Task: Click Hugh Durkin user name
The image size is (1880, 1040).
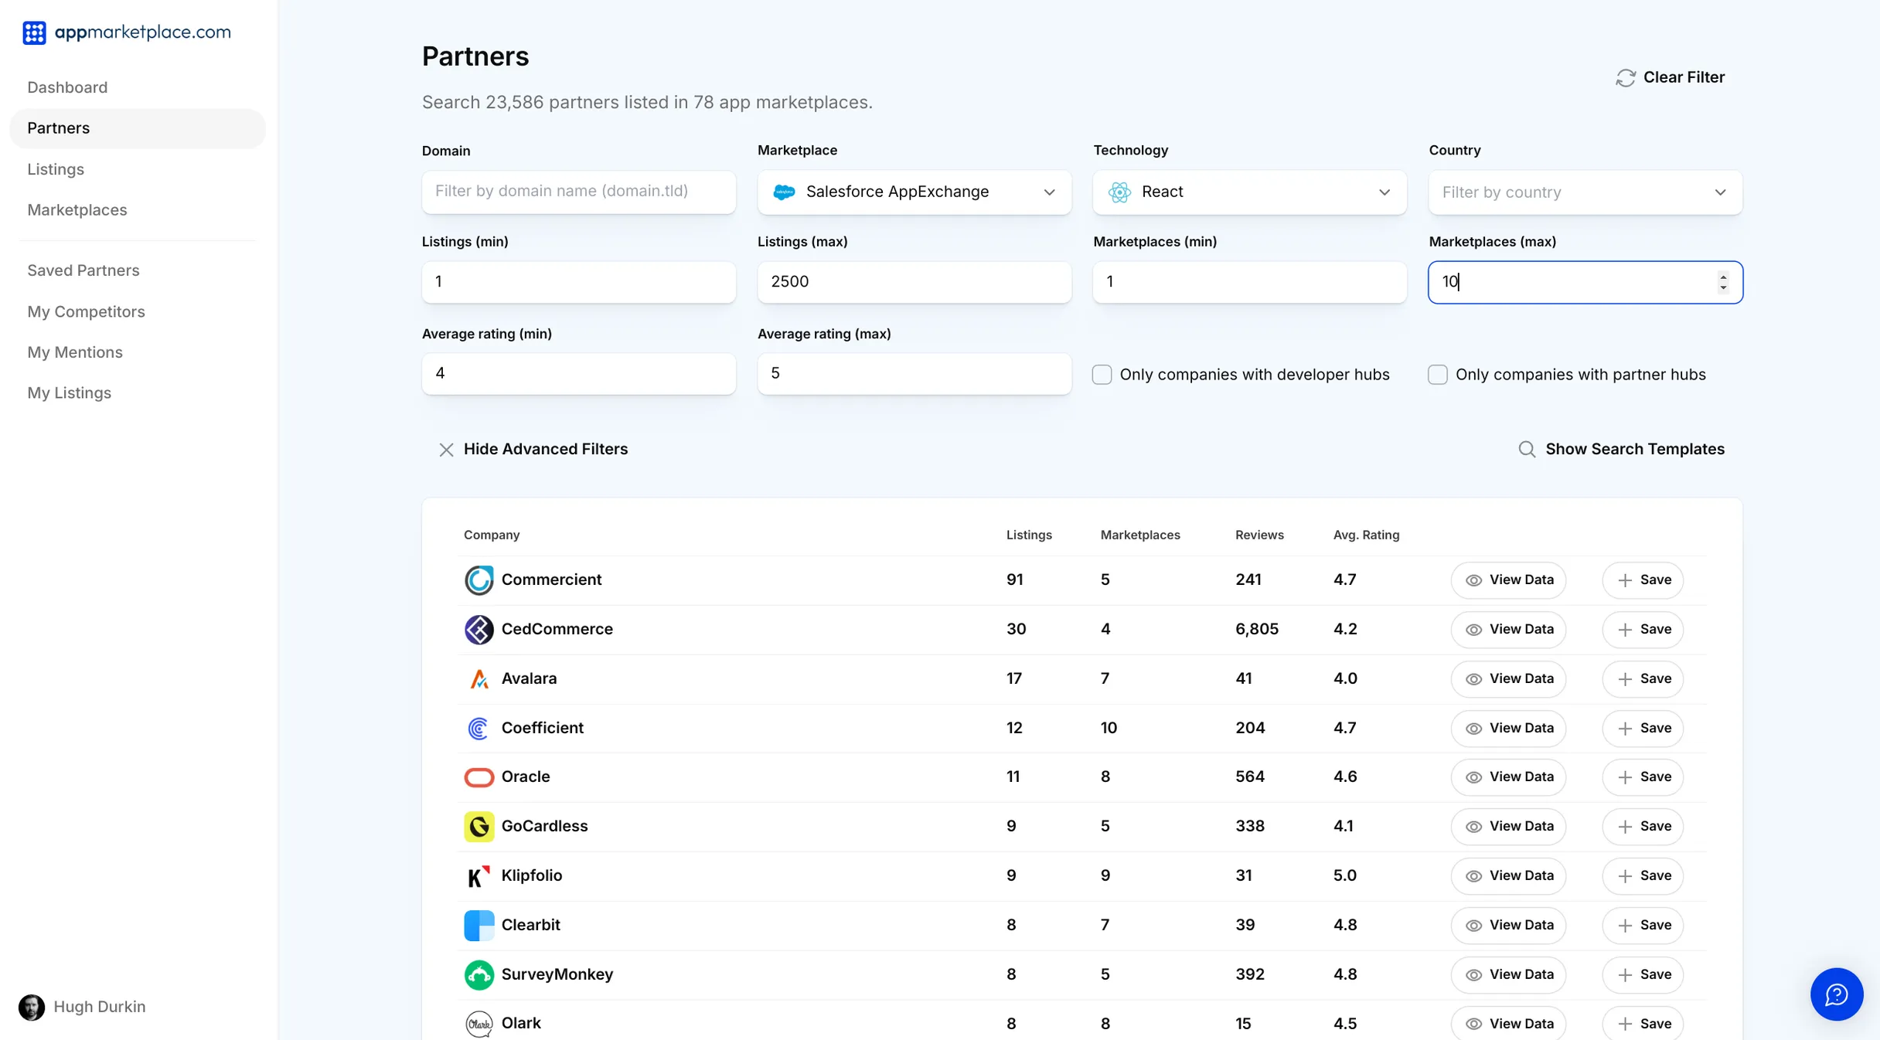Action: click(100, 1008)
